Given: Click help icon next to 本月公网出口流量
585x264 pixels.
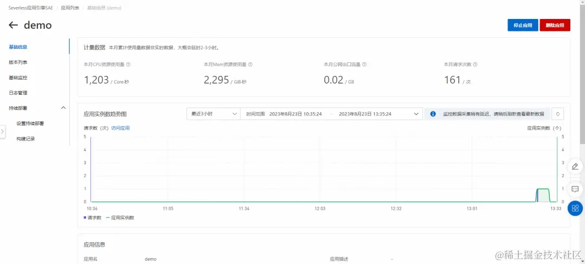Looking at the screenshot, I should tap(365, 64).
